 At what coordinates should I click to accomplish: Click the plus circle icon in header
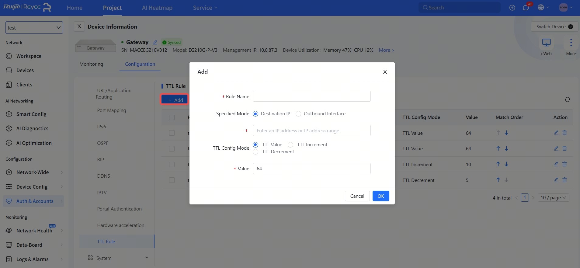pyautogui.click(x=512, y=8)
